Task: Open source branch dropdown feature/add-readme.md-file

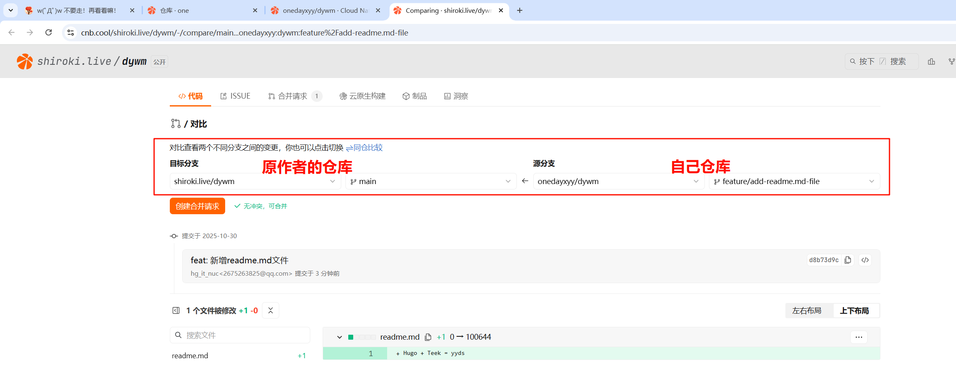Action: 794,182
